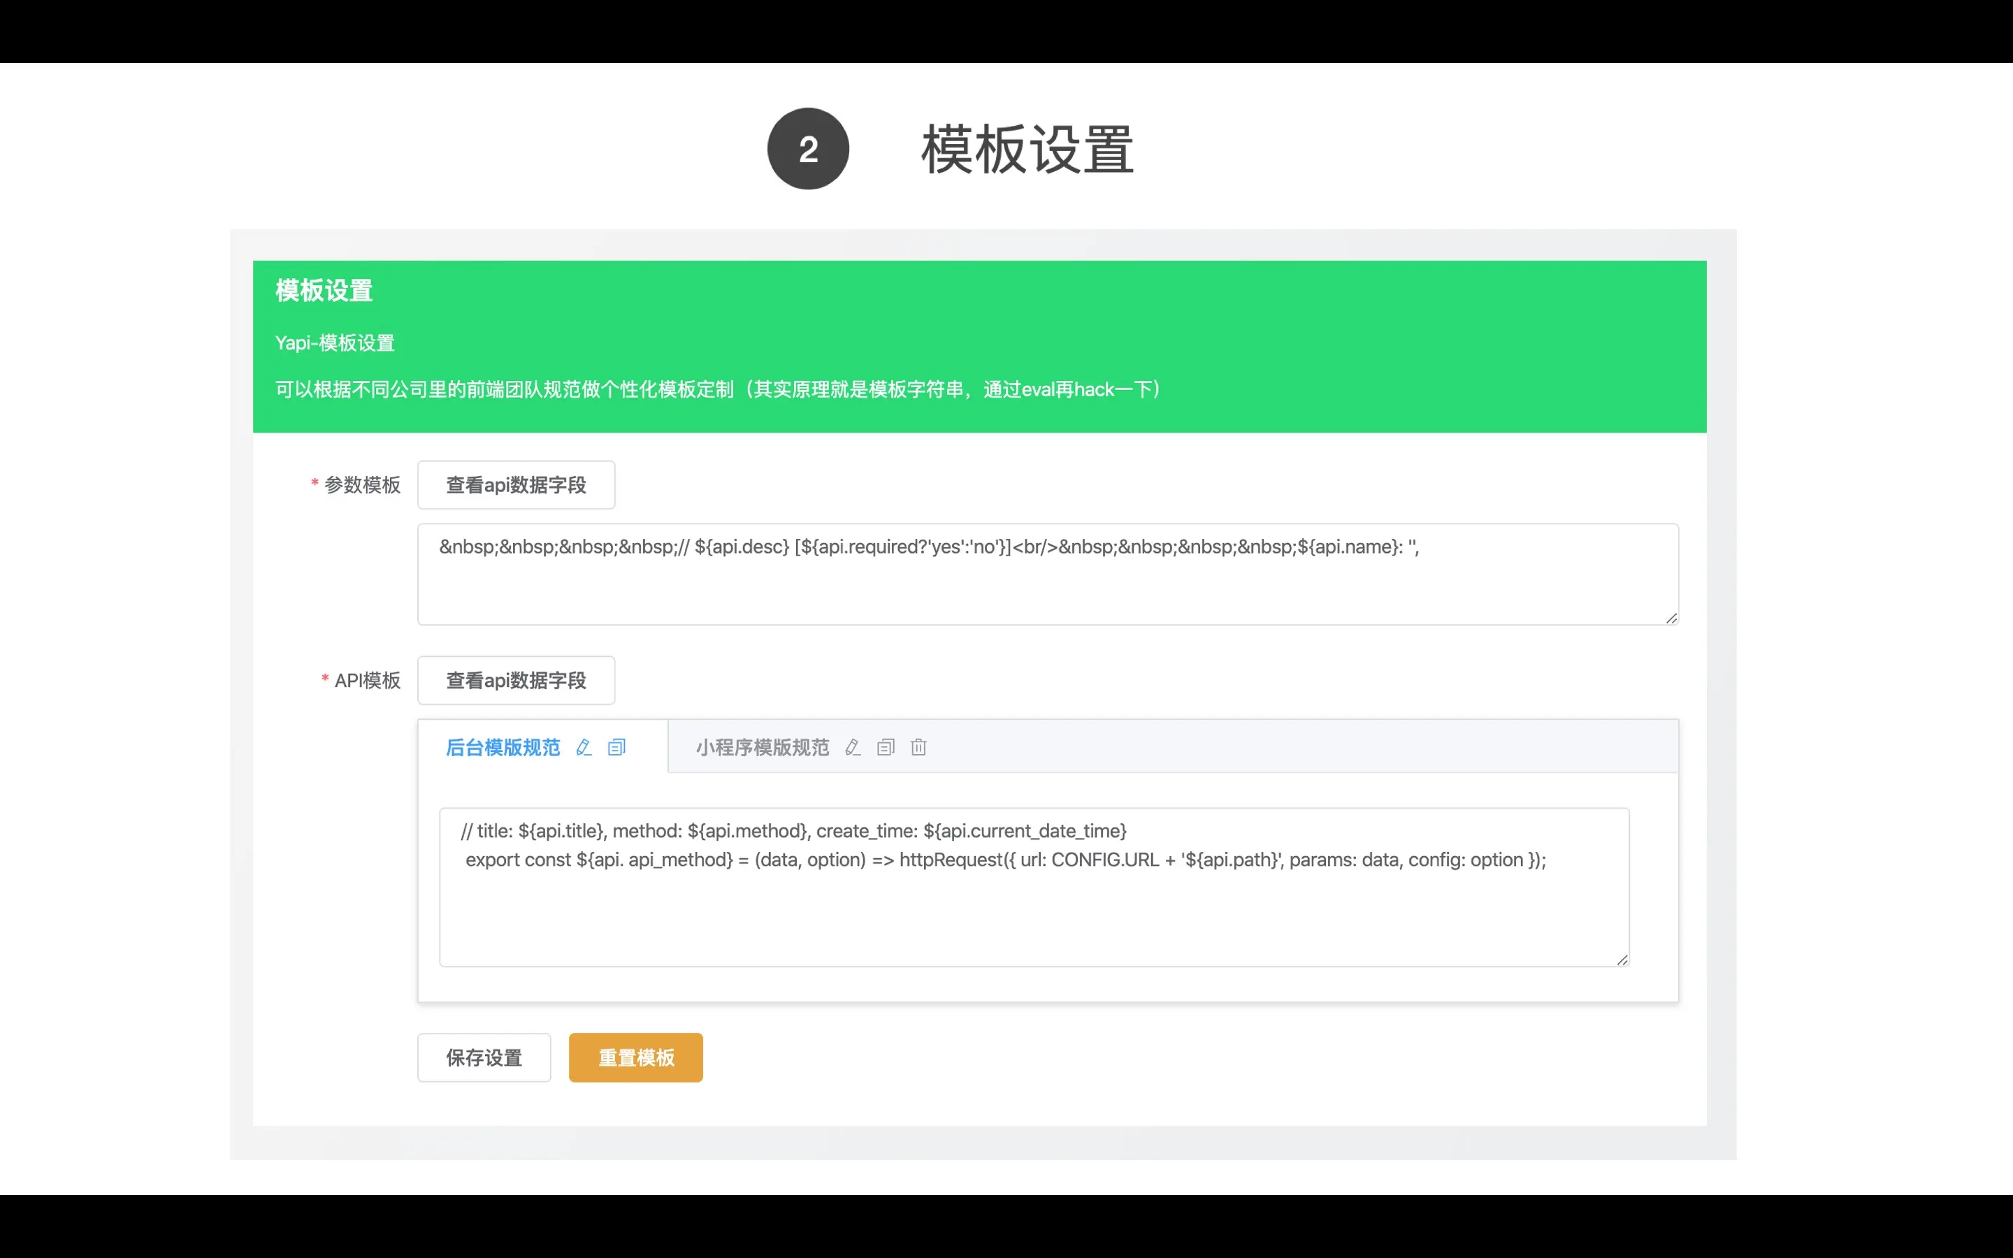The image size is (2013, 1258).
Task: Switch to the 小程序模版规范 tab
Action: [x=762, y=747]
